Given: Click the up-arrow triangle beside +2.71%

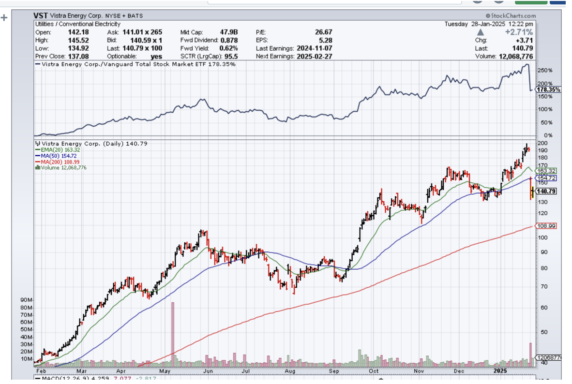Looking at the screenshot, I should click(x=481, y=32).
